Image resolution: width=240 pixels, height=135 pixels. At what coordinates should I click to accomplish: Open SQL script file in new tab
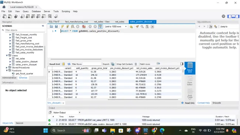point(10,16)
